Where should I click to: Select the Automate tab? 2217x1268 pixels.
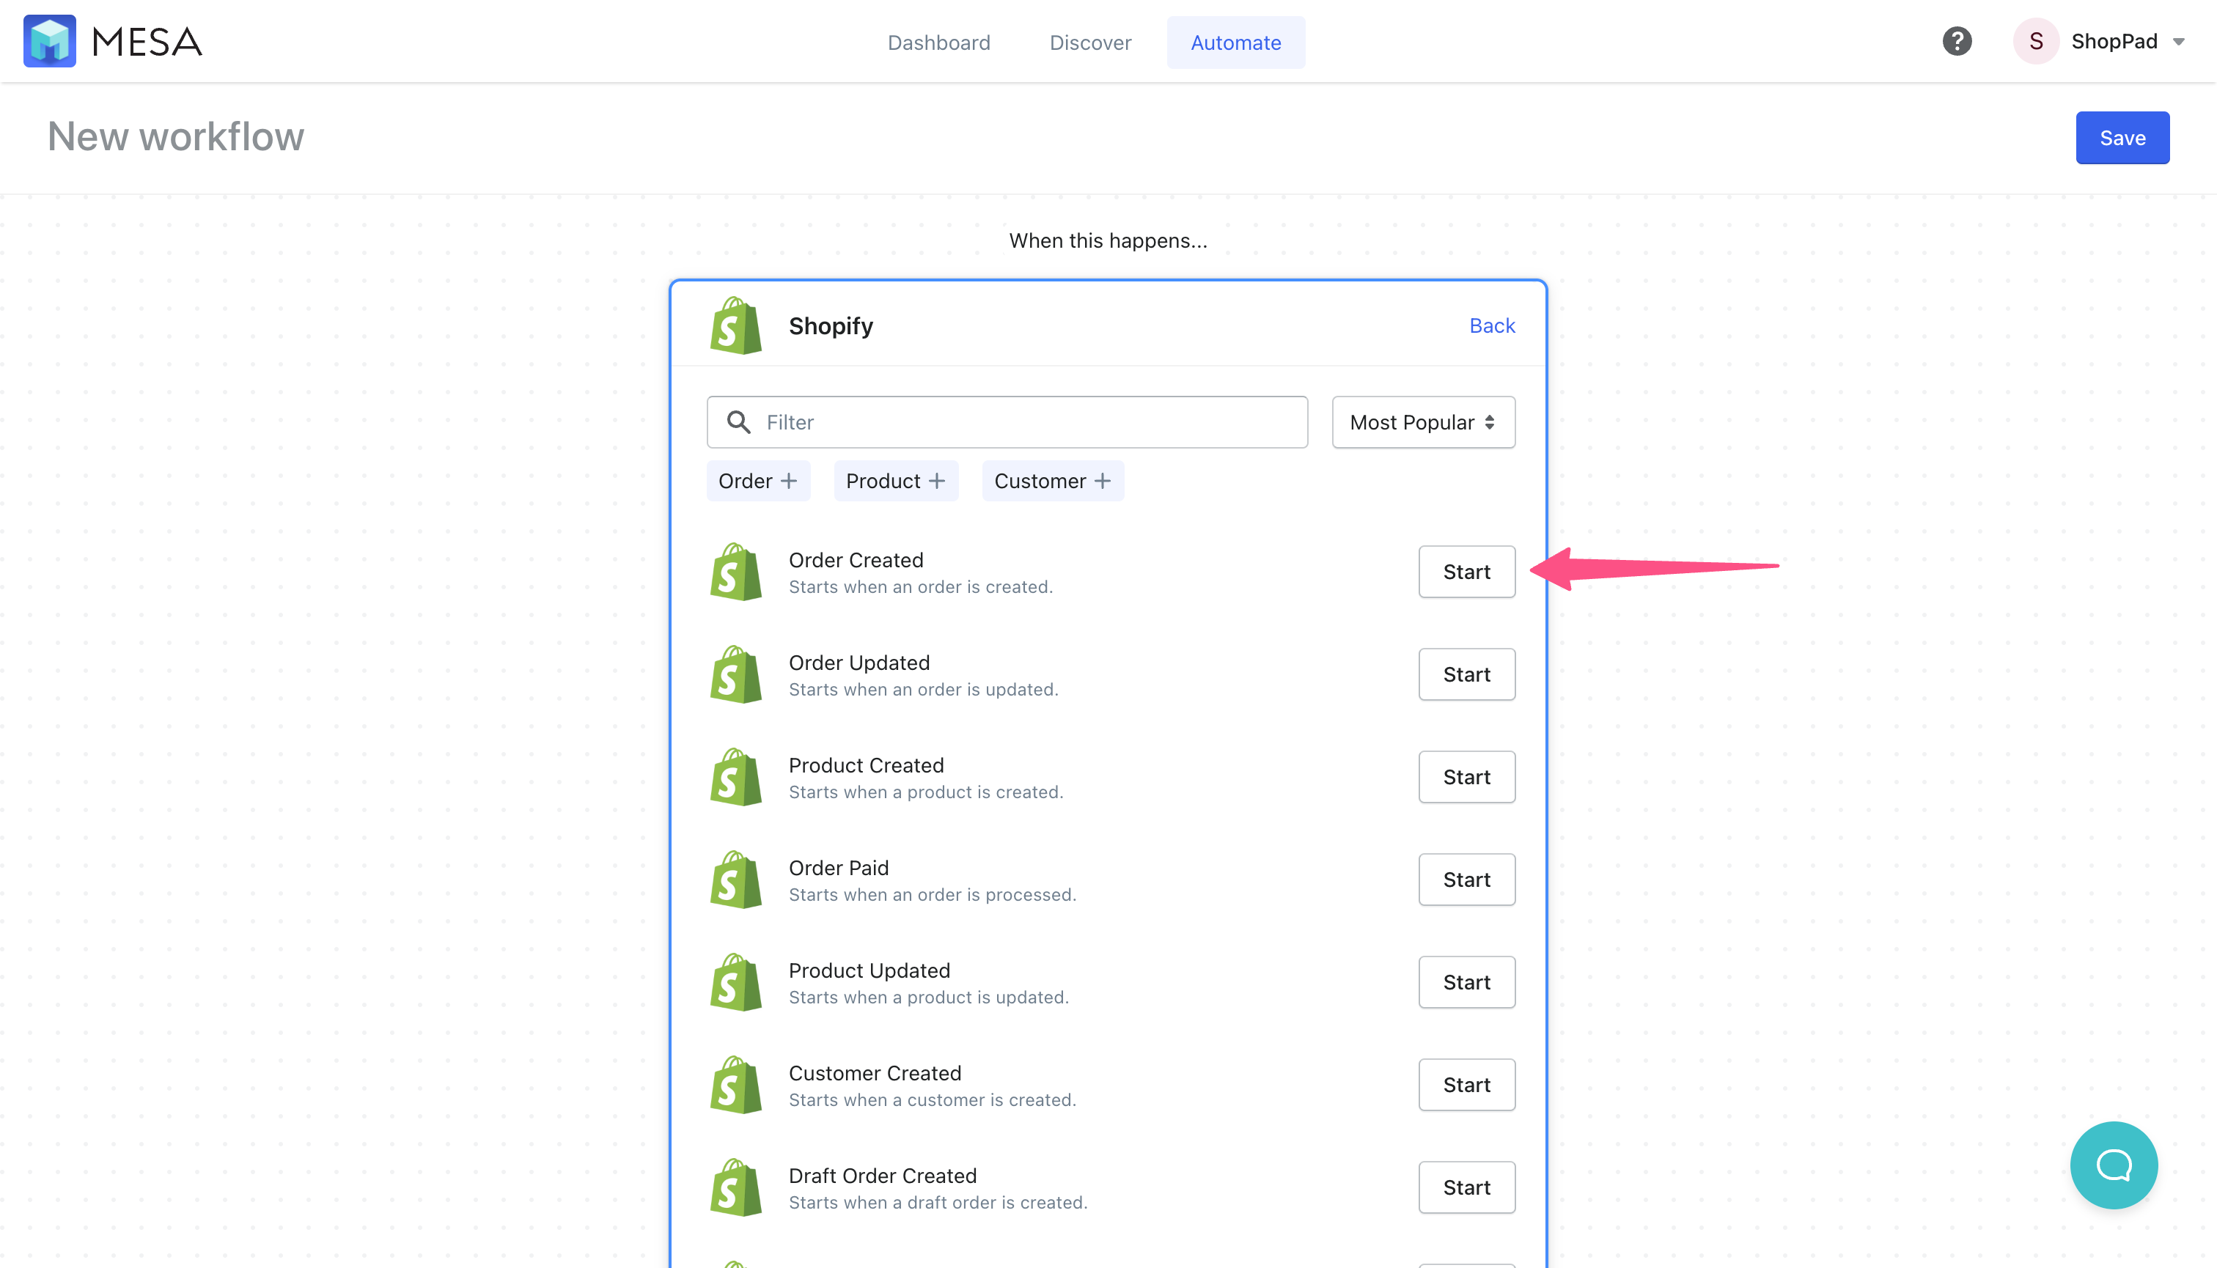[1235, 43]
